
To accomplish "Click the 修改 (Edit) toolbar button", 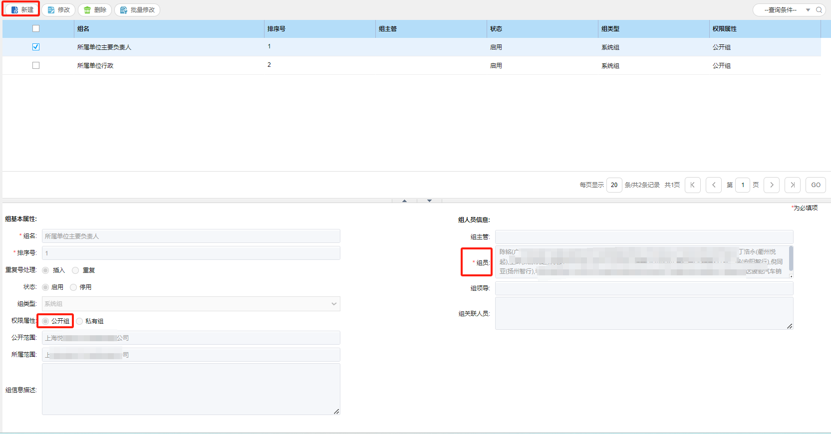I will (59, 10).
